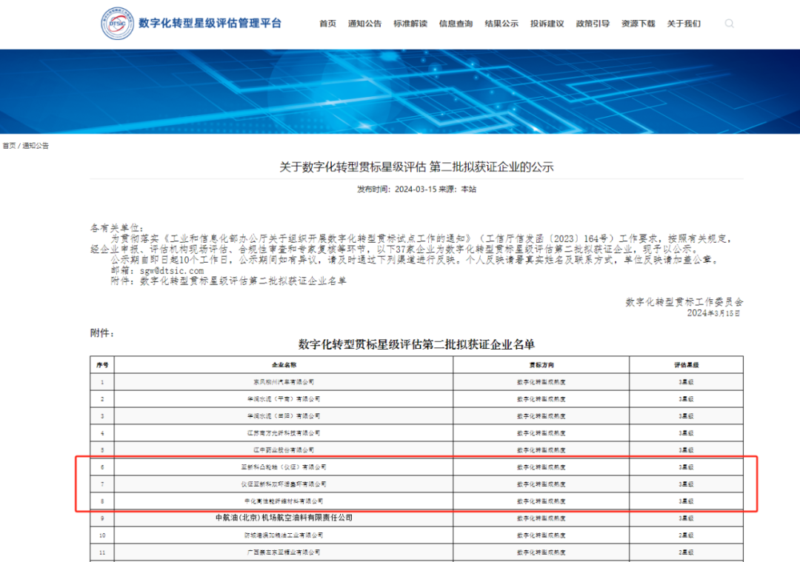This screenshot has width=800, height=562.
Task: Click the 2星级 rating cell in row 11
Action: [x=686, y=552]
